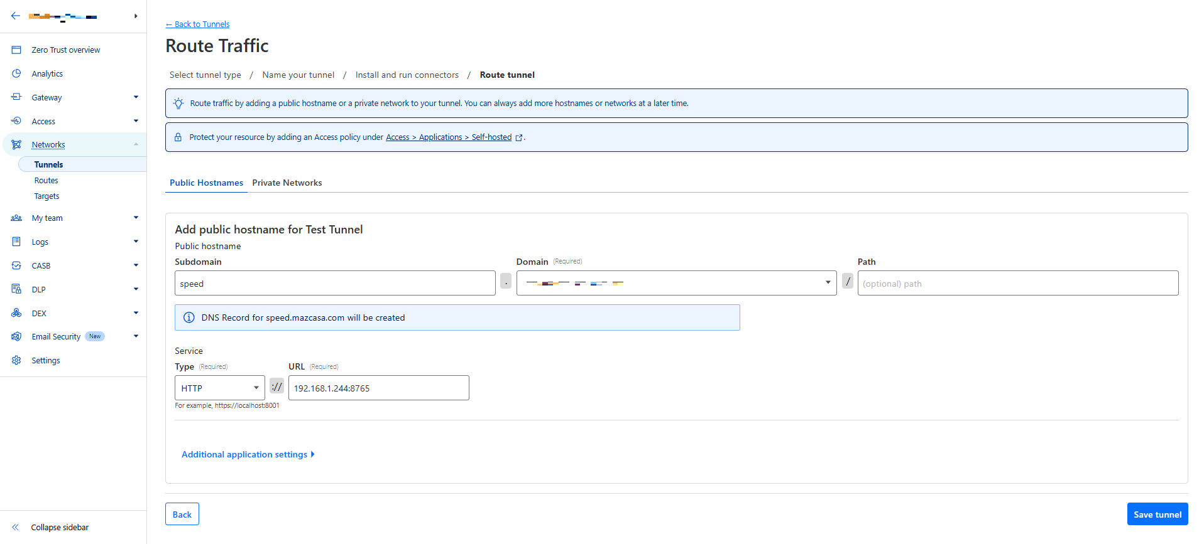Click the Name your tunnel breadcrumb step
Screen dimensions: 1204x544
(298, 75)
